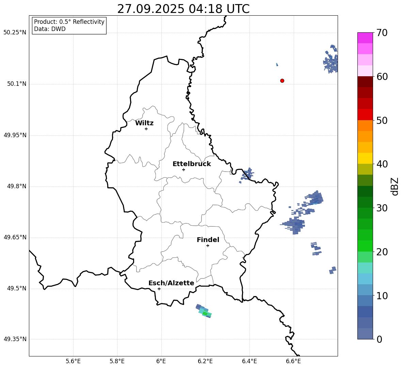
Task: Click the Ettelbruck station cross marker
Action: (x=183, y=170)
